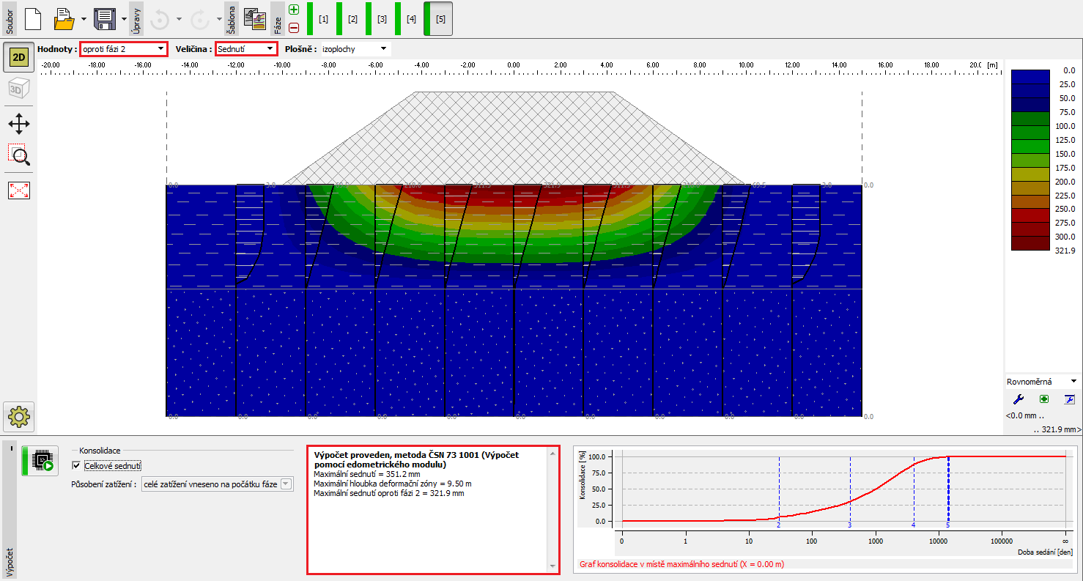Click 'Maximální hloubka deformační zóny = 9.50 m' line

pyautogui.click(x=392, y=484)
